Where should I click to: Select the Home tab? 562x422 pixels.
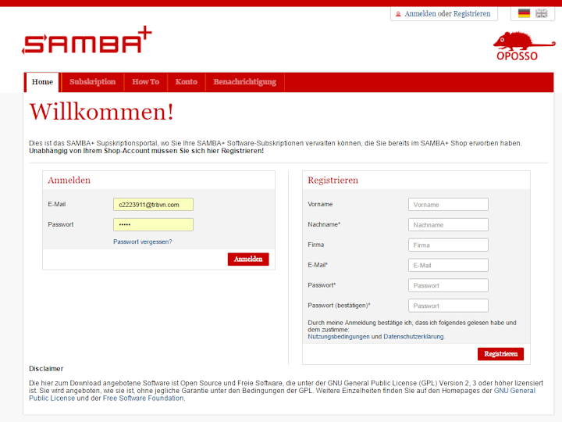42,82
